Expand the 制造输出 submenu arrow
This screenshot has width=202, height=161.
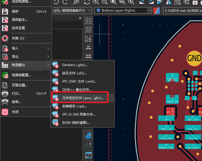coord(48,65)
